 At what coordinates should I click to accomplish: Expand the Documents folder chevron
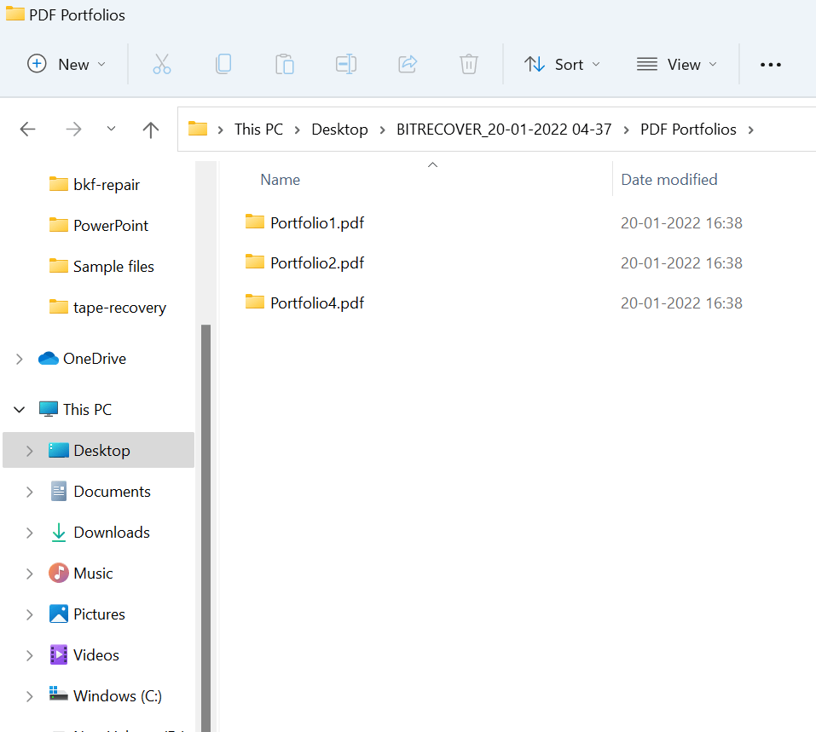pos(29,492)
